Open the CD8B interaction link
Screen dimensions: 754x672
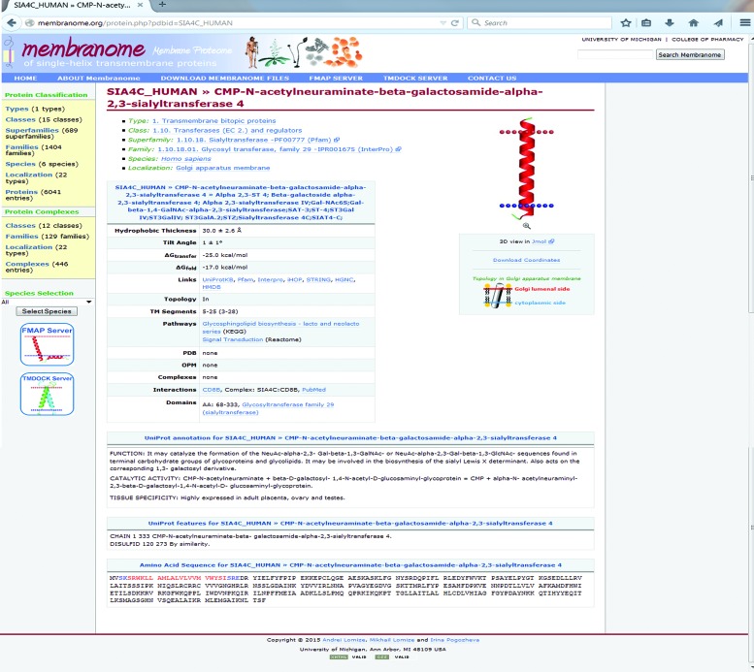point(212,390)
